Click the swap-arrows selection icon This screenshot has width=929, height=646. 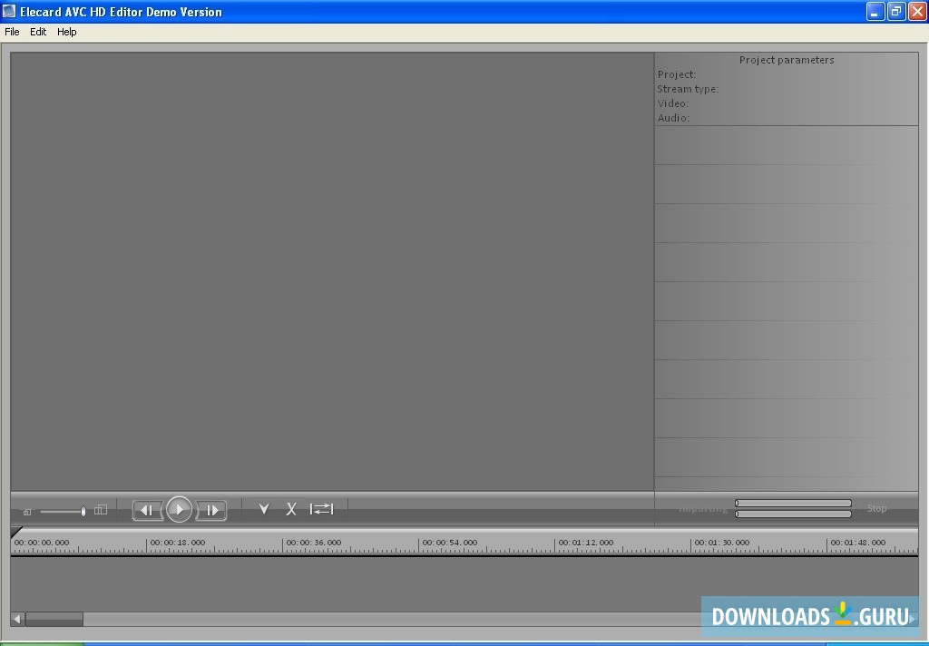[322, 509]
